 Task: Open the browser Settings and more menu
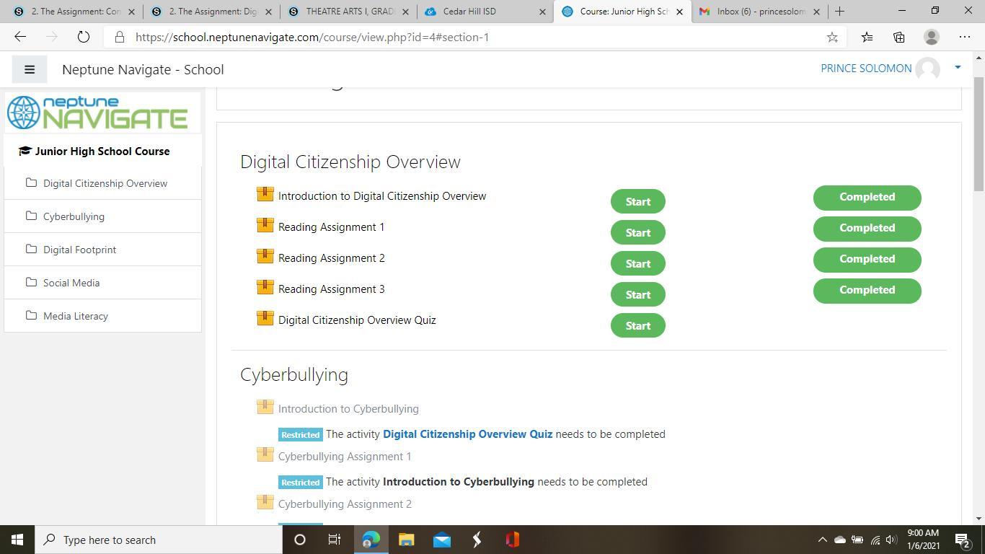point(965,37)
